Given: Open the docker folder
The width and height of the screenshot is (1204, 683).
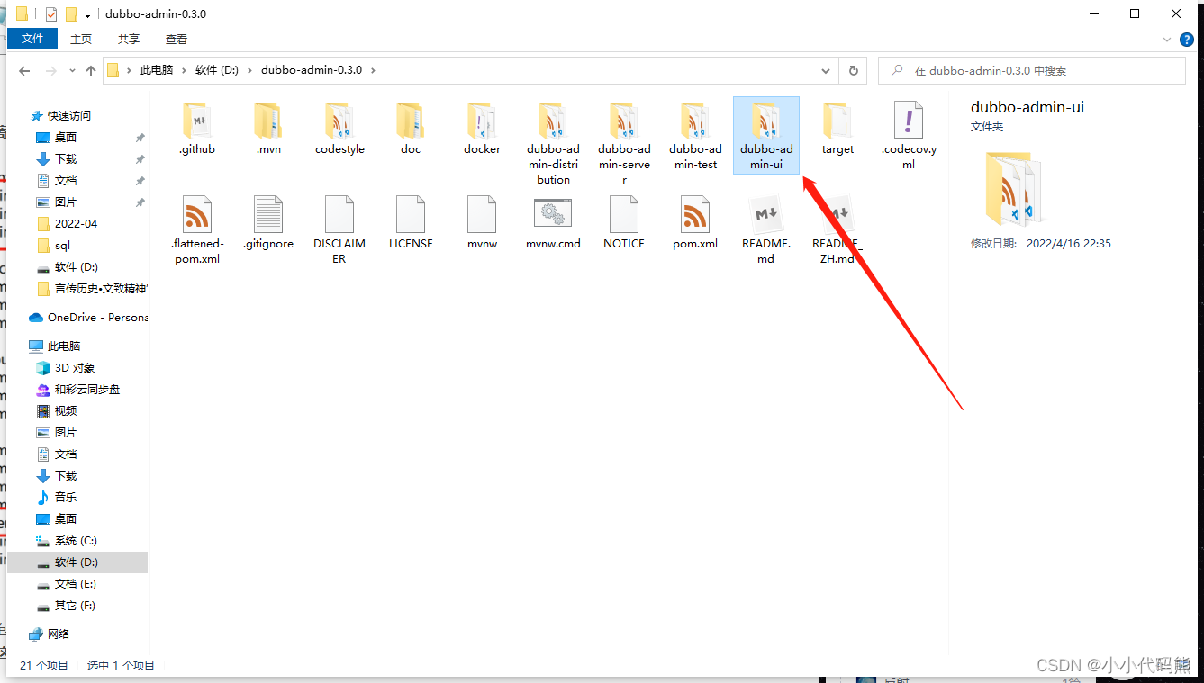Looking at the screenshot, I should pyautogui.click(x=482, y=130).
